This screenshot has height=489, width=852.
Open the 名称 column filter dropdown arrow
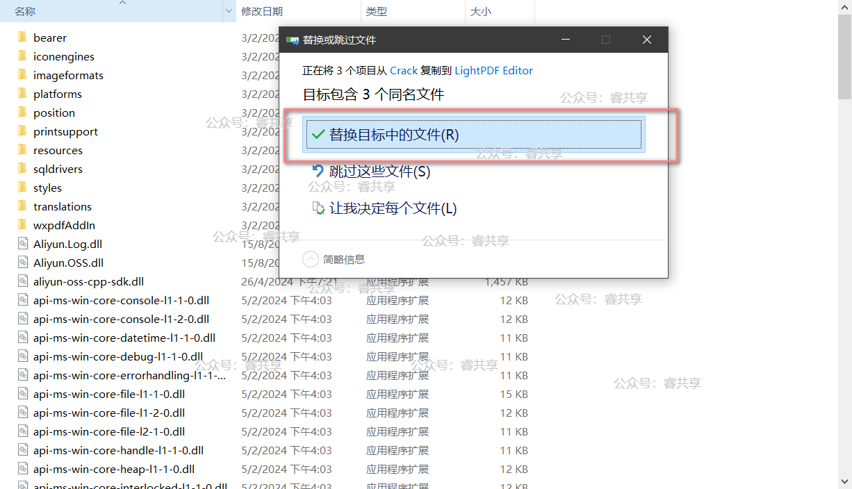230,11
